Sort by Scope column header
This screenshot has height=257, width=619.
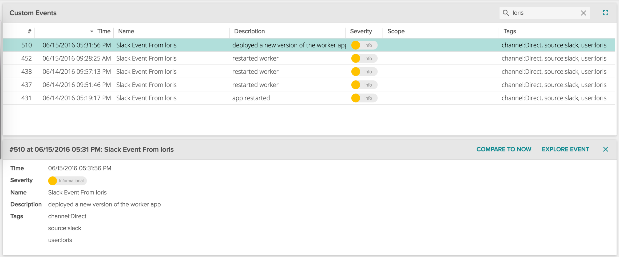click(x=396, y=31)
